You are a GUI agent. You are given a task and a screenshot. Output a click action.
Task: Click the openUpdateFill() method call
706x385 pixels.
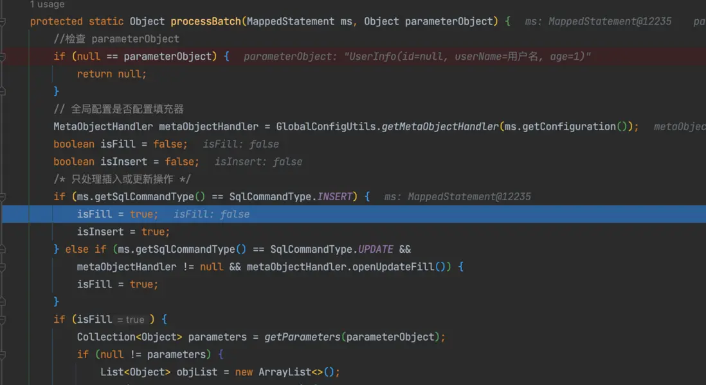[399, 267]
